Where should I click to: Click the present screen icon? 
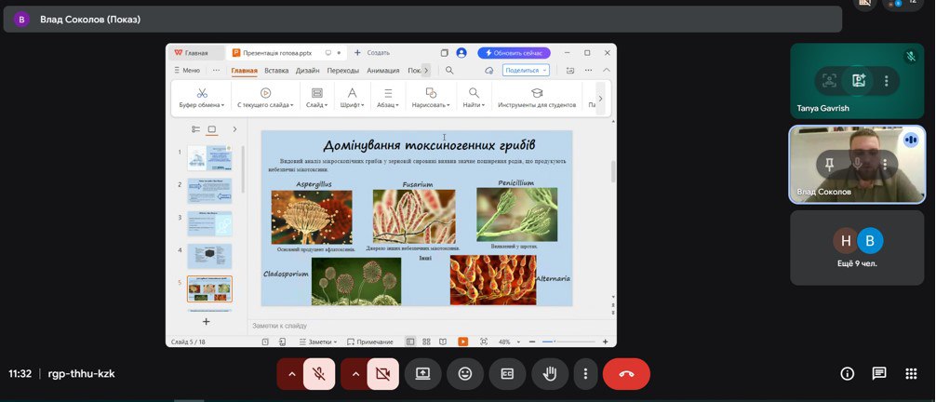[x=422, y=374]
